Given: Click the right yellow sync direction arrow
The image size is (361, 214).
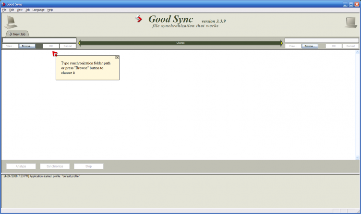Looking at the screenshot, I should click(281, 43).
